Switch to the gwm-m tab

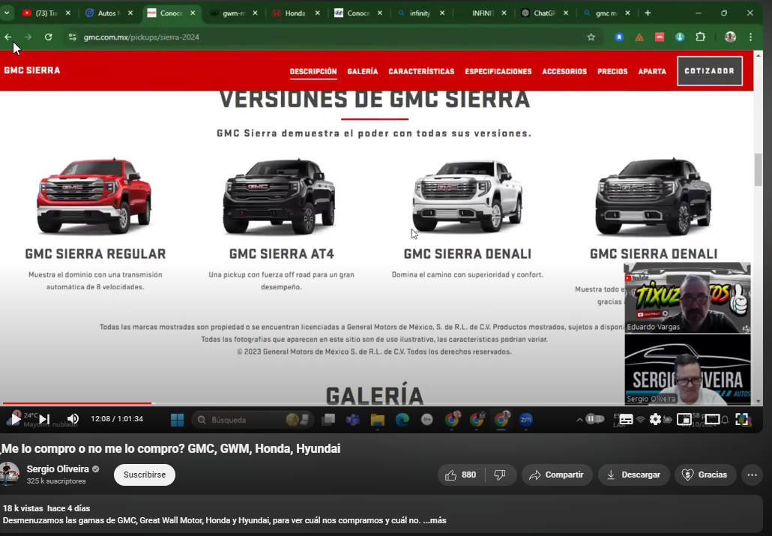click(233, 13)
